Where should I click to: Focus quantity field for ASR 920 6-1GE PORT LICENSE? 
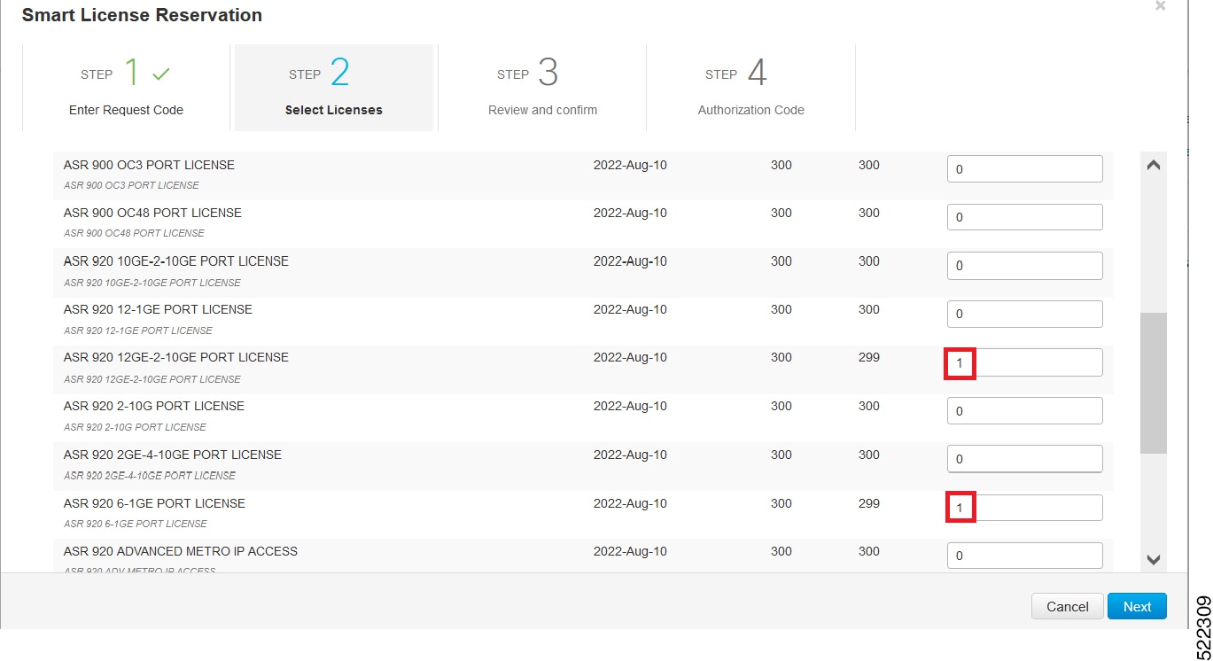[x=1024, y=508]
